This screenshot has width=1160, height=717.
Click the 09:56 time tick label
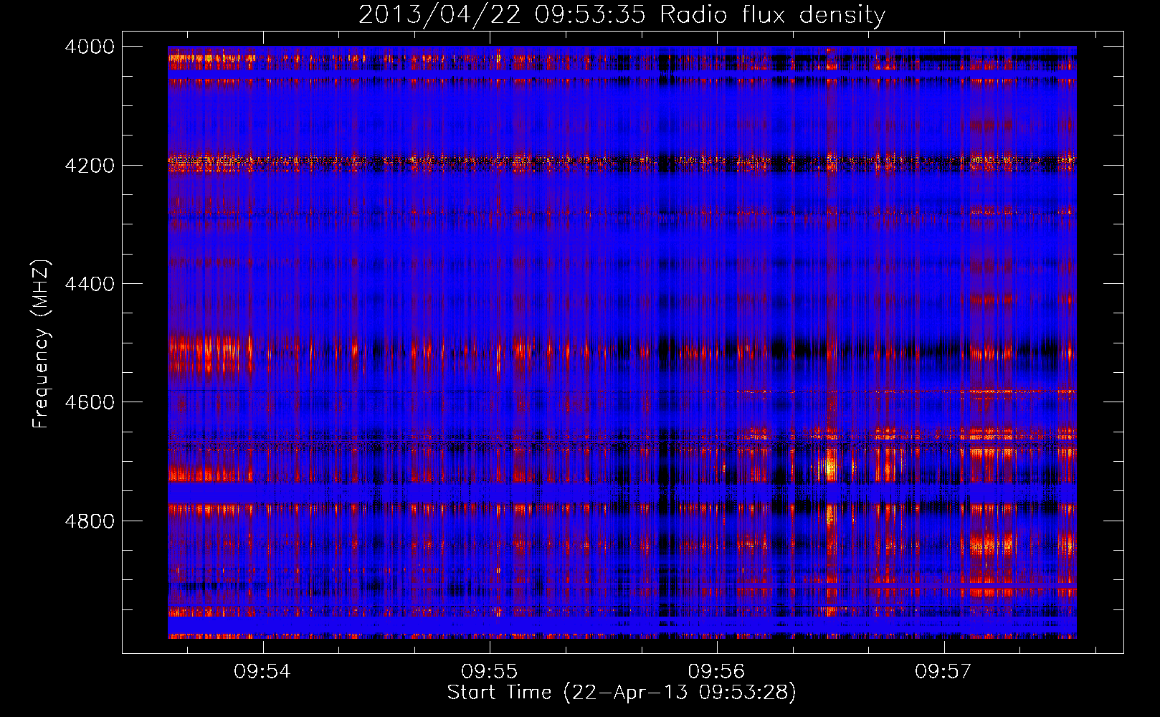point(716,671)
